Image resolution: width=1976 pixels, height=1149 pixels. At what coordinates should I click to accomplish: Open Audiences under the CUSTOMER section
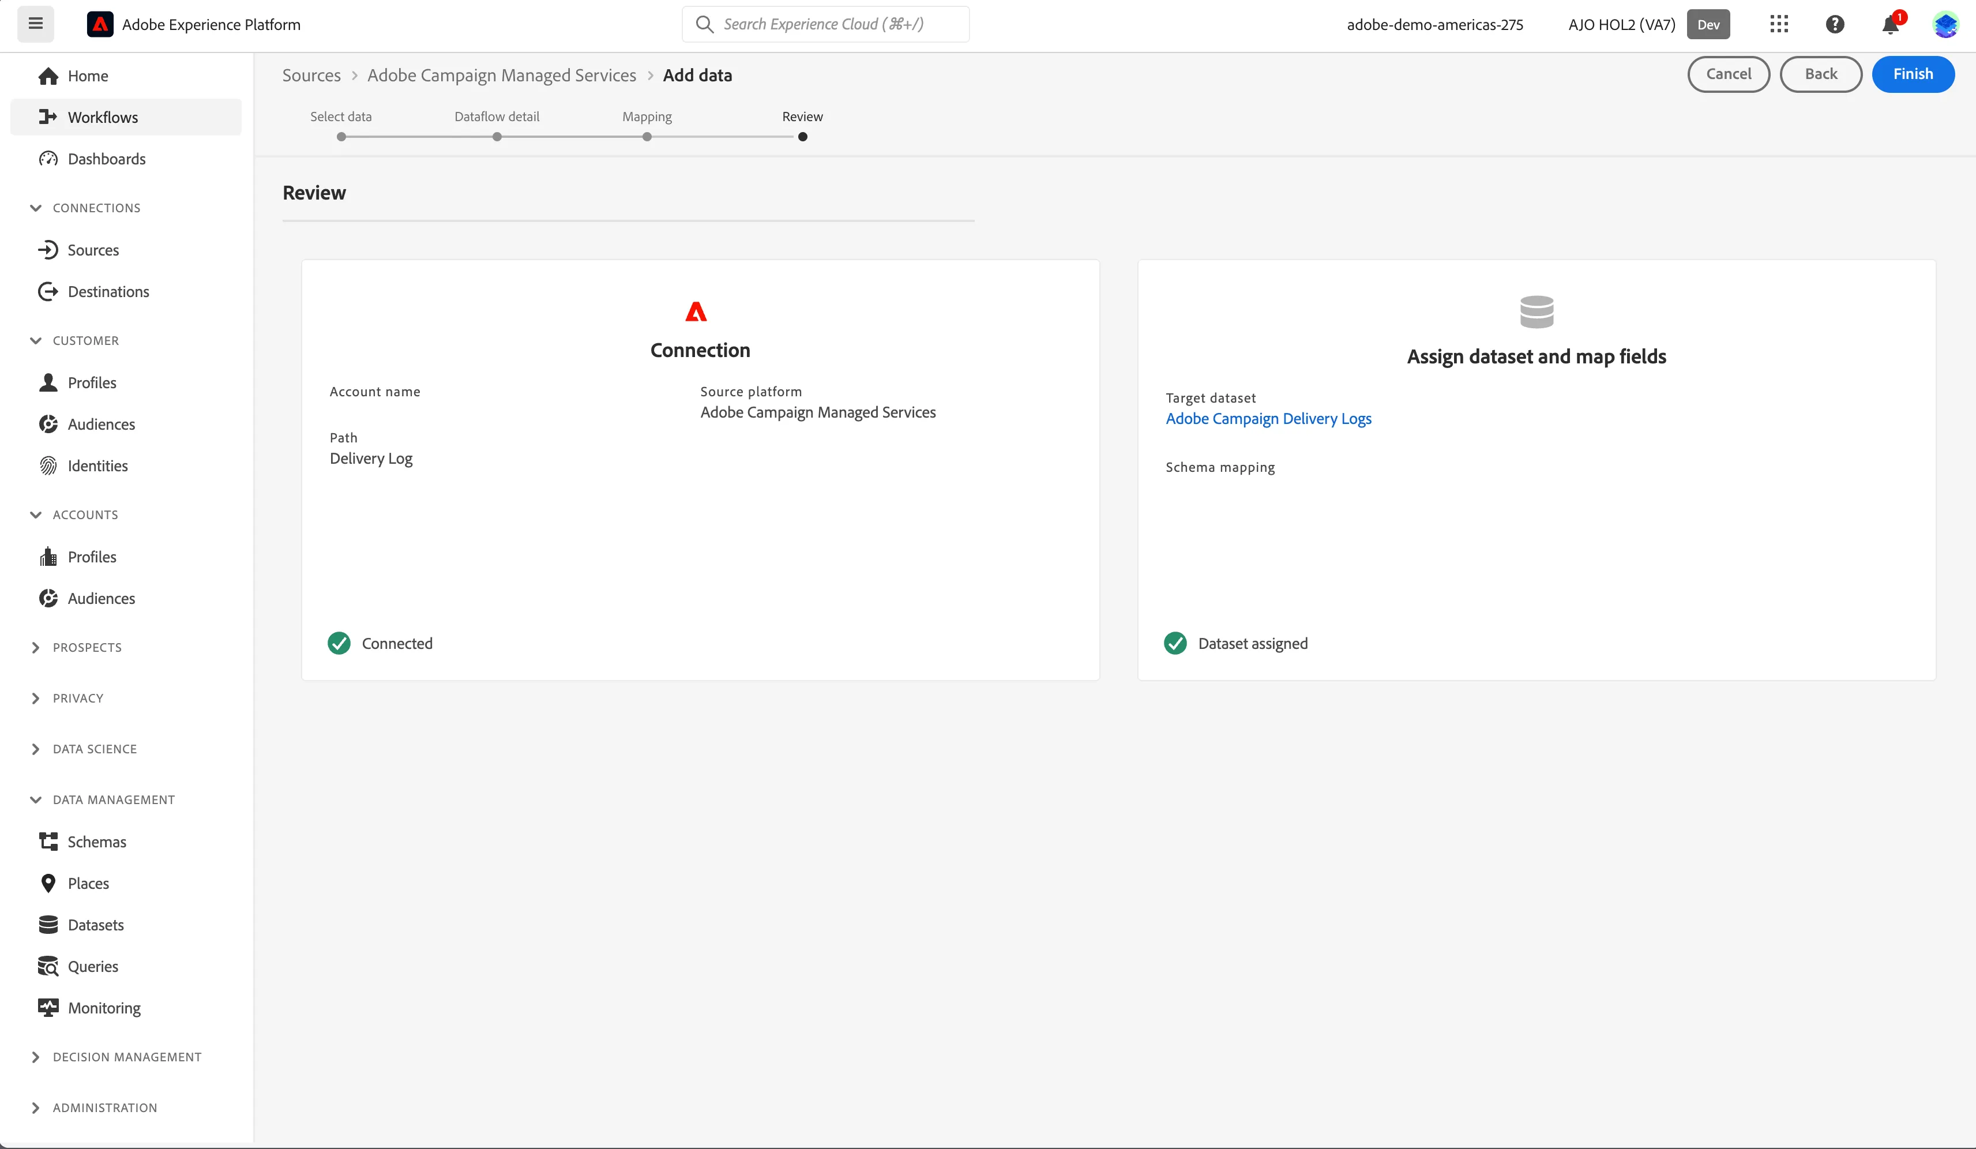point(101,425)
